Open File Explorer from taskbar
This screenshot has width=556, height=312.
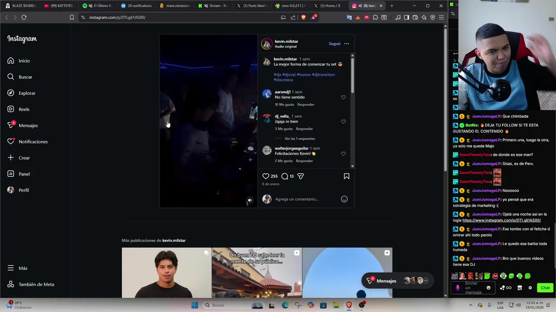tap(336, 305)
